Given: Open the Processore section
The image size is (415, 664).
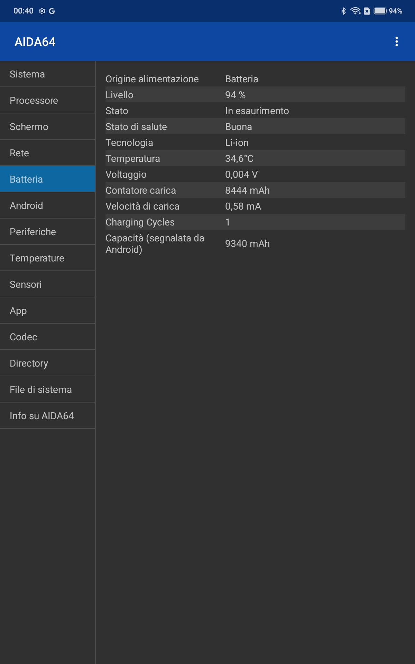Looking at the screenshot, I should pos(48,100).
